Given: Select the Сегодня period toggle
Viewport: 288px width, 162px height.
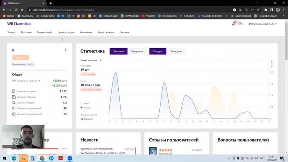Looking at the screenshot, I should coord(158,51).
